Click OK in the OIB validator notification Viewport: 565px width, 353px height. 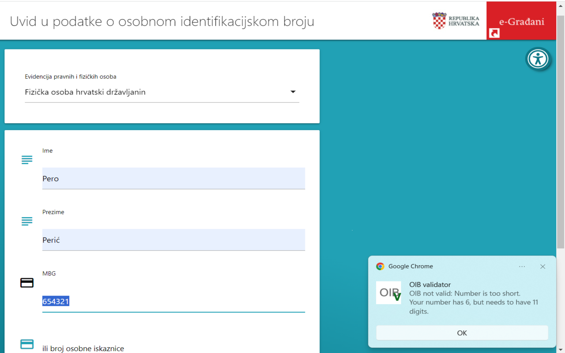462,333
